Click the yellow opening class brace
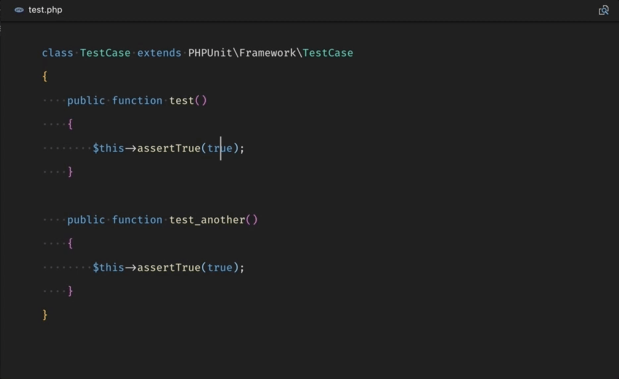The width and height of the screenshot is (619, 379). coord(45,76)
